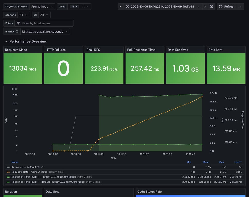Image resolution: width=249 pixels, height=197 pixels.
Task: Shift time range backward with left arrow
Action: point(121,7)
